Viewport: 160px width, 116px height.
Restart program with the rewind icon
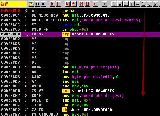[x=37, y=4]
